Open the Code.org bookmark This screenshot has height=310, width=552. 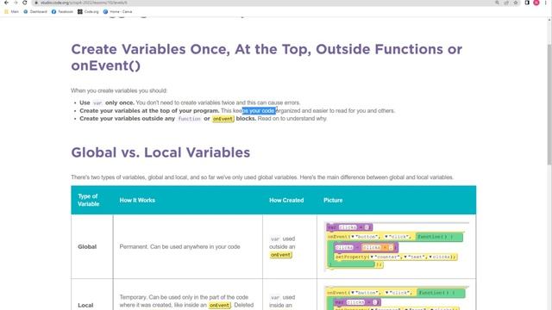click(x=88, y=11)
